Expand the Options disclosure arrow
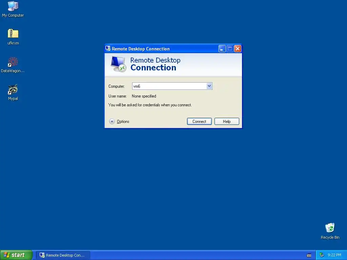 (x=112, y=122)
